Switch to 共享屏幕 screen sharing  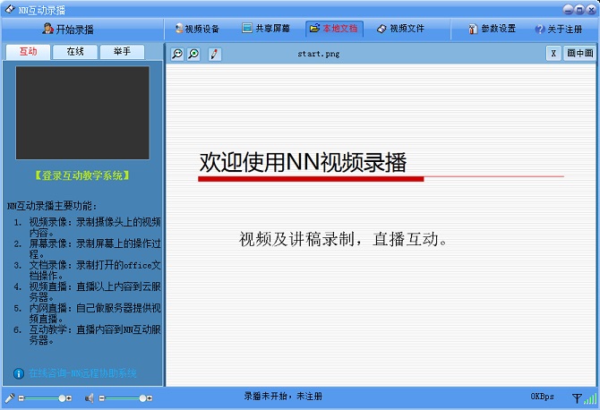(x=266, y=29)
